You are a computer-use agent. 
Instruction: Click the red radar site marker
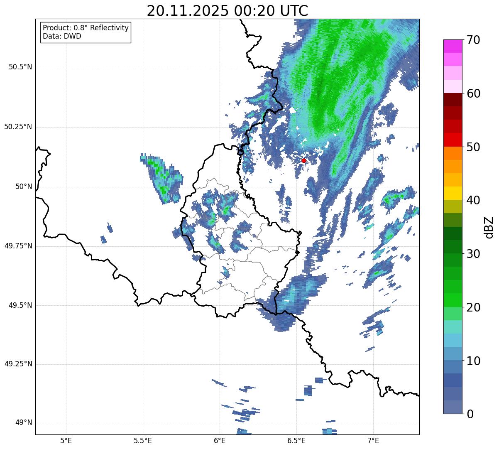pyautogui.click(x=304, y=160)
